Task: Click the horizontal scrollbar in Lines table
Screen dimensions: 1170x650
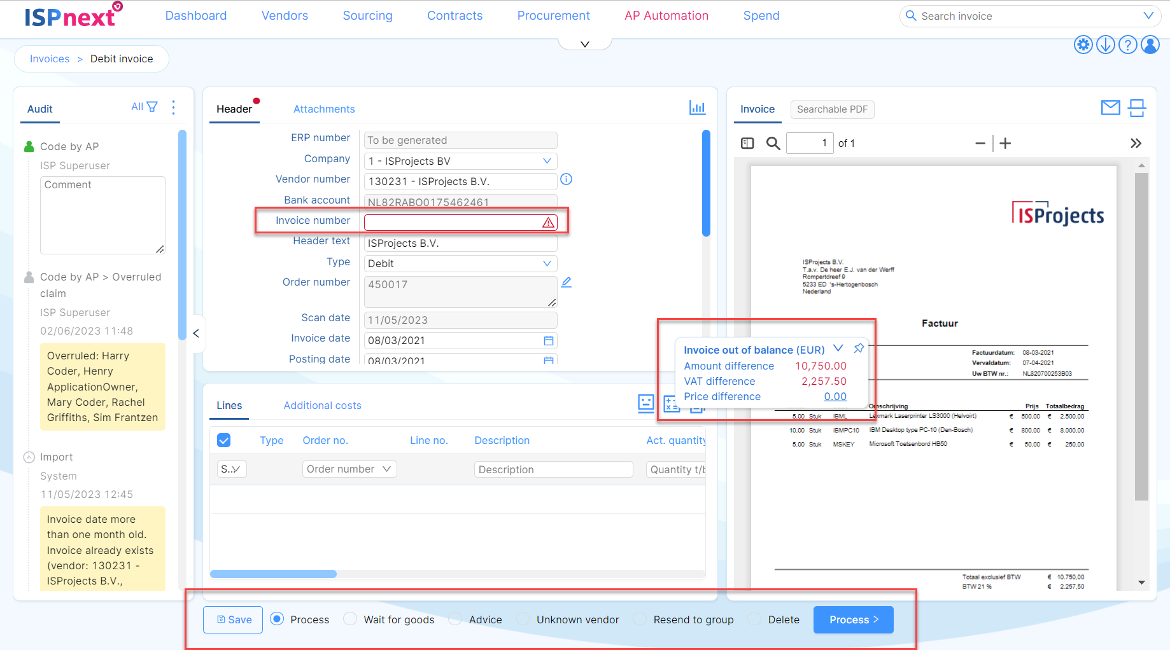Action: (x=273, y=574)
